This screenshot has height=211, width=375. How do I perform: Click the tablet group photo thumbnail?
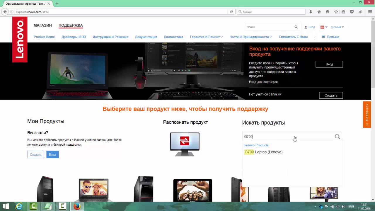pos(192,190)
